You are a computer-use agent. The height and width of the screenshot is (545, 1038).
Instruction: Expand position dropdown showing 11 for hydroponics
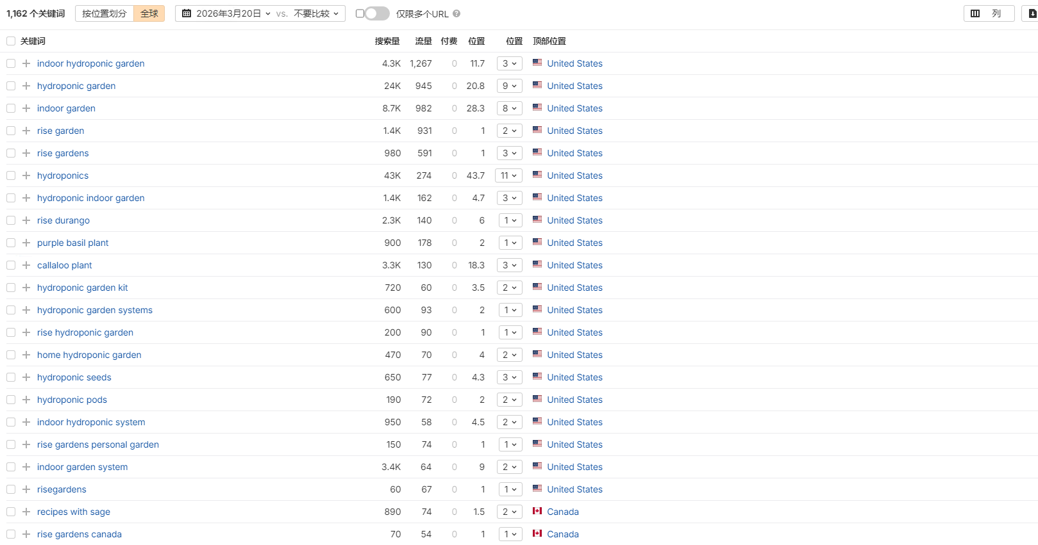pyautogui.click(x=509, y=175)
